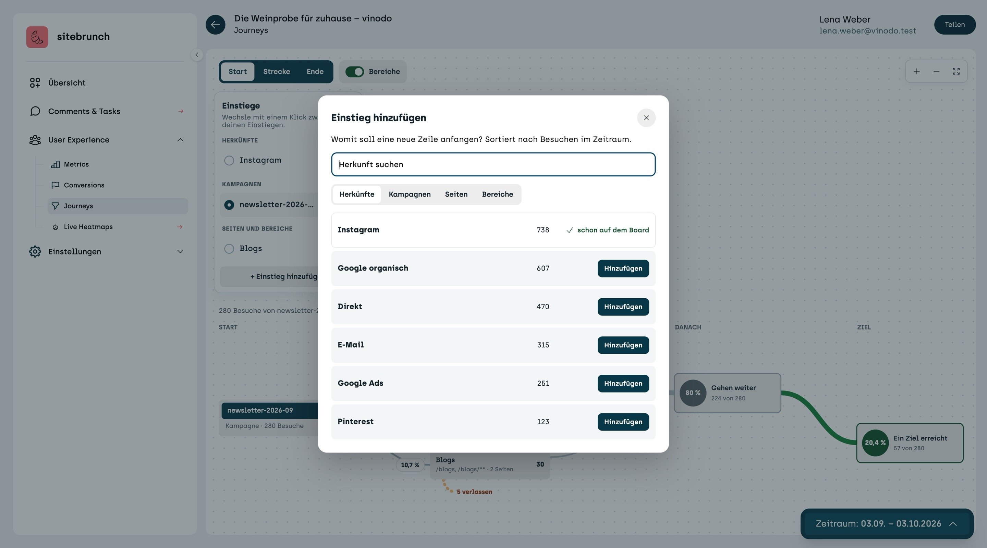
Task: Switch to the Herkünfte tab
Action: click(x=357, y=194)
